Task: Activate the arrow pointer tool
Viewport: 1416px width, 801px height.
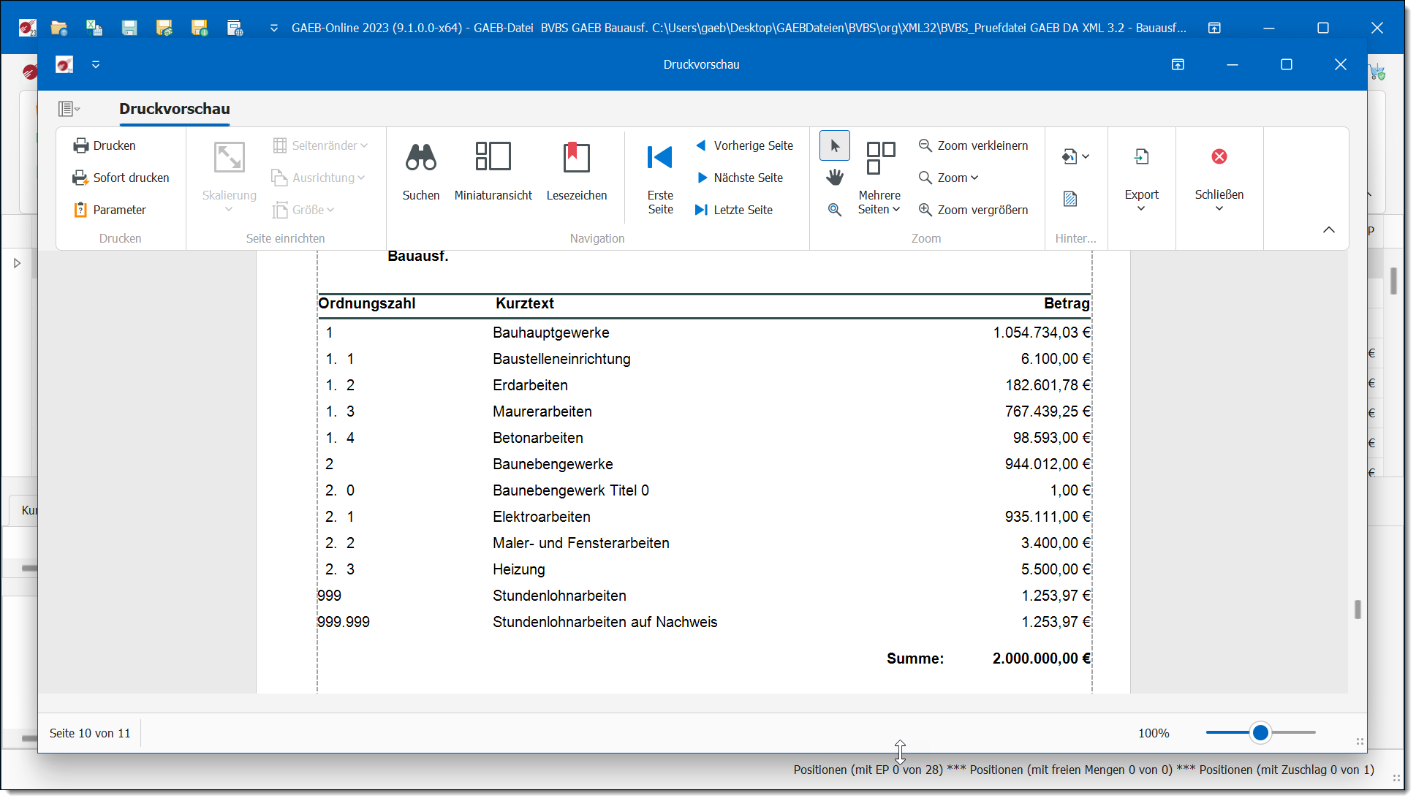Action: coord(834,145)
